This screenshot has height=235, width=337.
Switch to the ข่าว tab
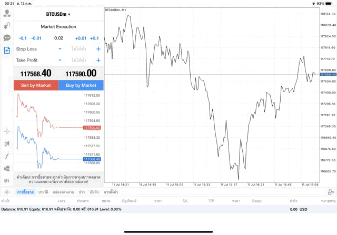(82, 192)
